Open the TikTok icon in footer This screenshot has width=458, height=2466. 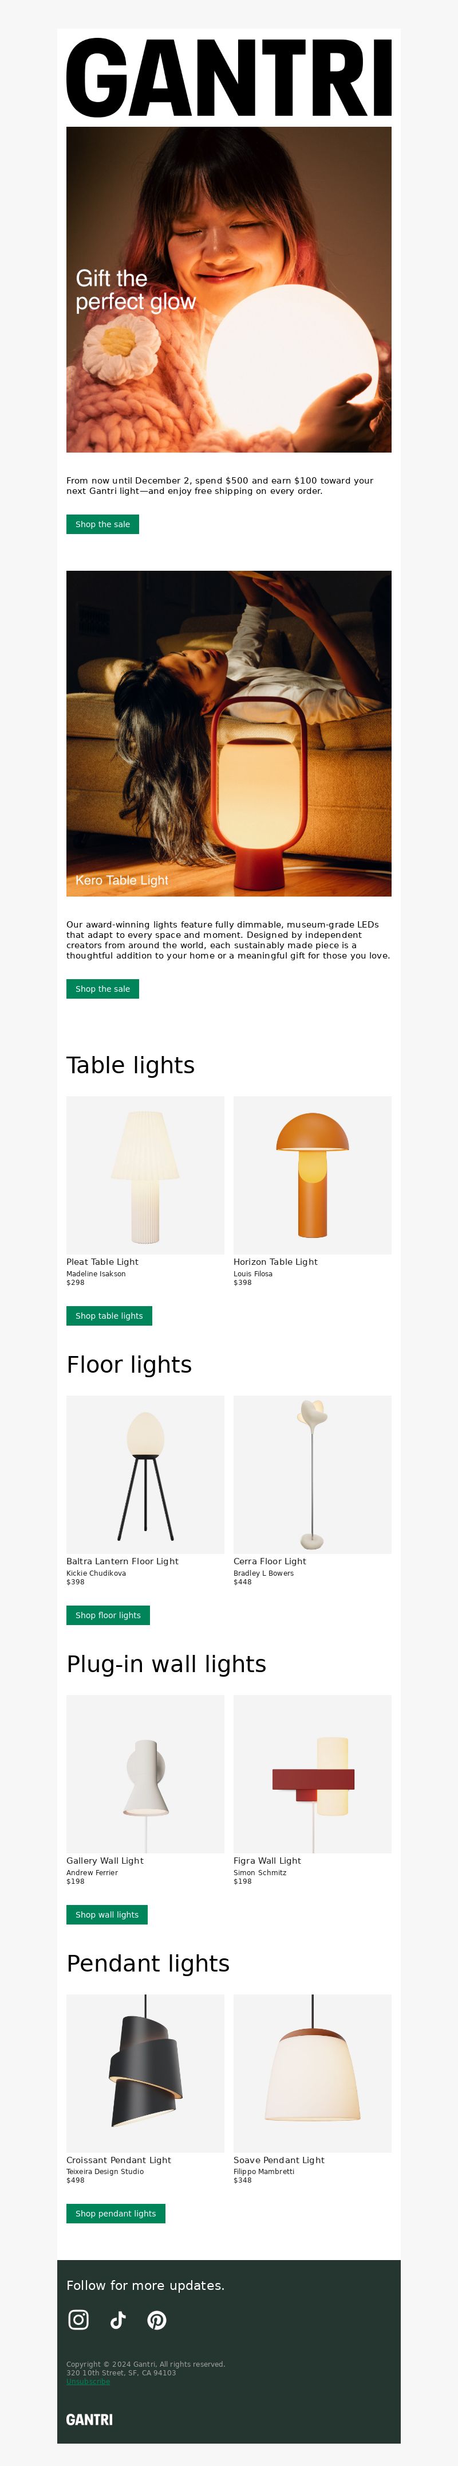(117, 2319)
